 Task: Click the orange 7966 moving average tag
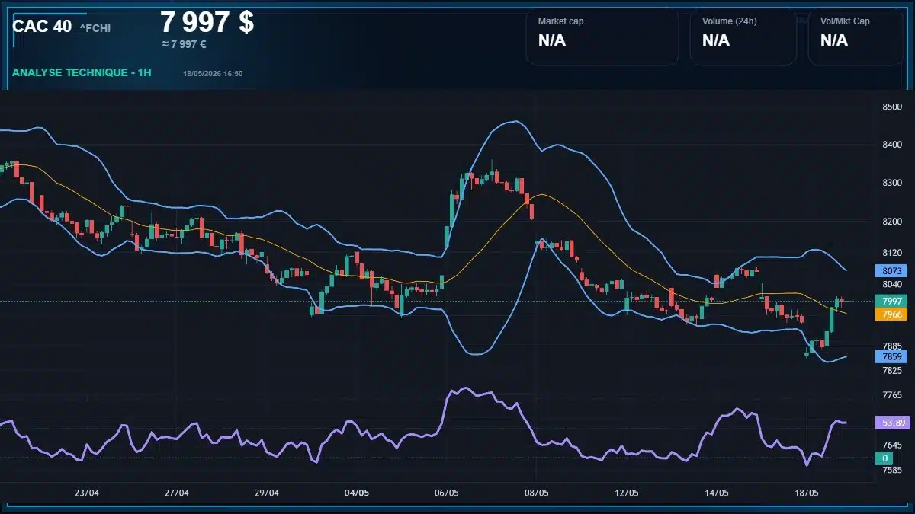click(891, 314)
